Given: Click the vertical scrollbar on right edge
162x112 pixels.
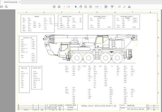Looking at the screenshot, I should point(161,54).
